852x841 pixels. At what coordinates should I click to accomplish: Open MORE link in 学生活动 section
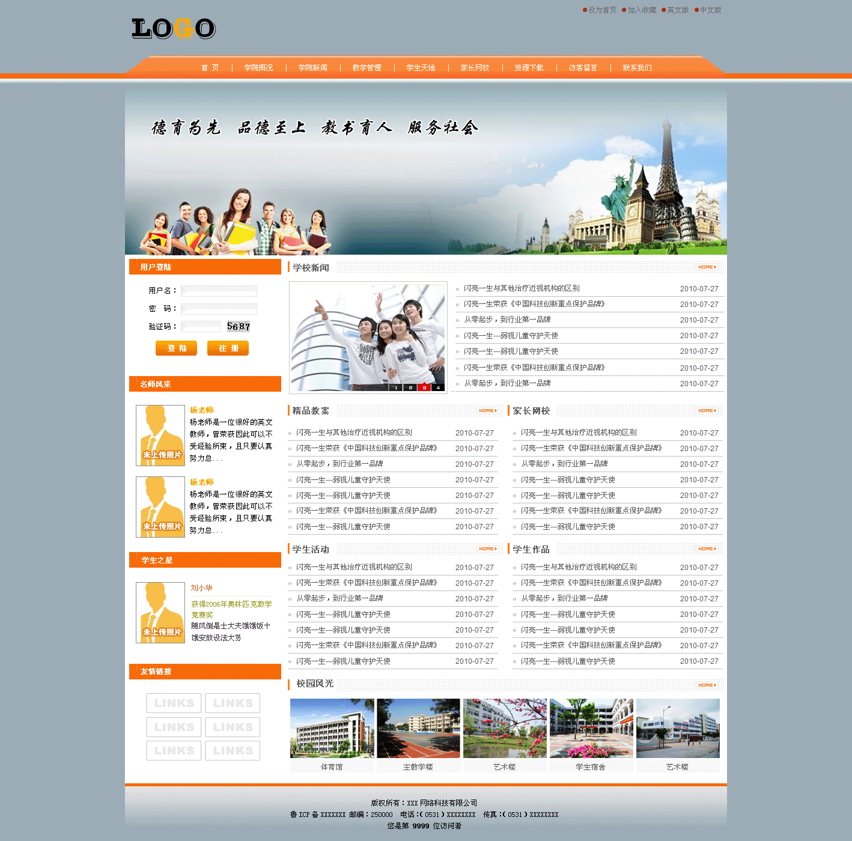tap(487, 549)
